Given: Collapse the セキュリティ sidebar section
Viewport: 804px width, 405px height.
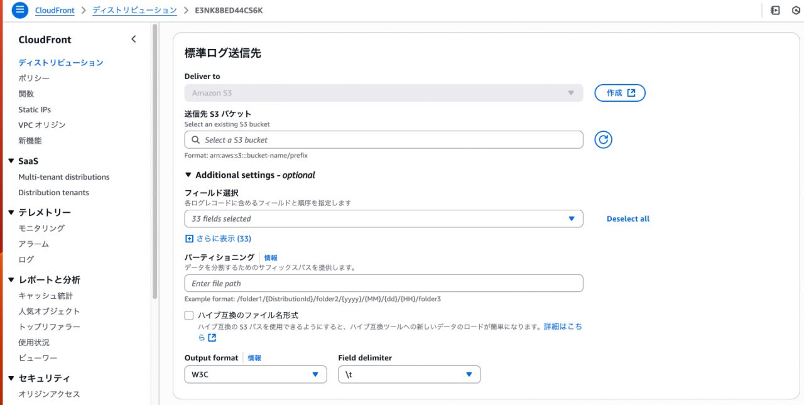Looking at the screenshot, I should click(11, 378).
